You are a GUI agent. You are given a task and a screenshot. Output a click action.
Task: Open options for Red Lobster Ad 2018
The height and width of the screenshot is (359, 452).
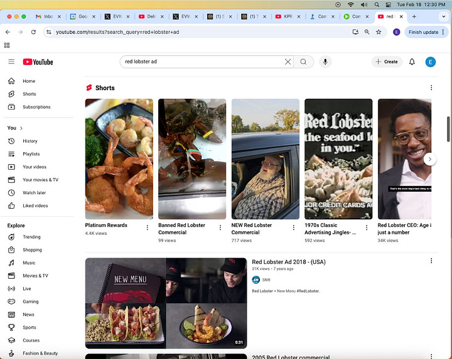pyautogui.click(x=431, y=261)
